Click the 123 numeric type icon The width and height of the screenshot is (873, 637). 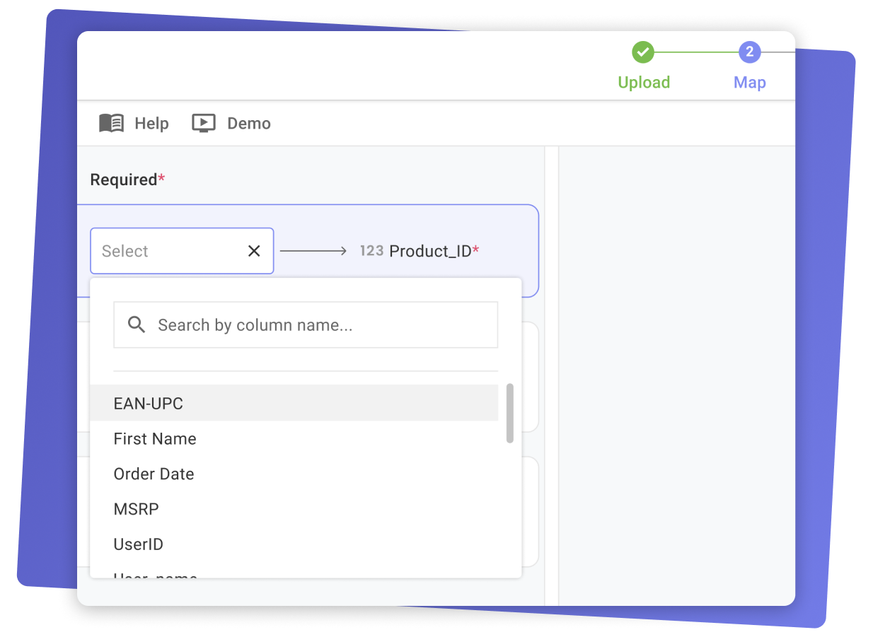click(371, 250)
